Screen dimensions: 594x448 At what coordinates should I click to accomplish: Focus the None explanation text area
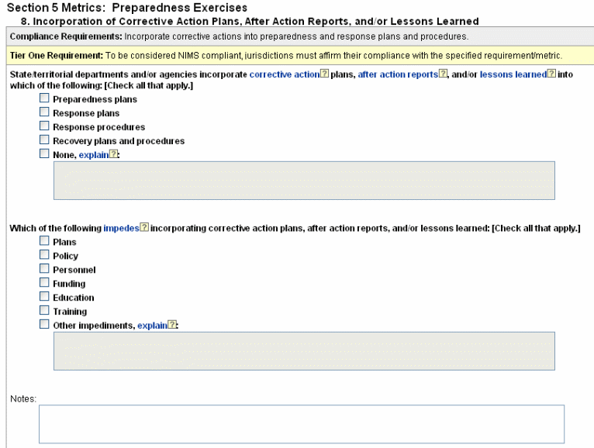303,181
